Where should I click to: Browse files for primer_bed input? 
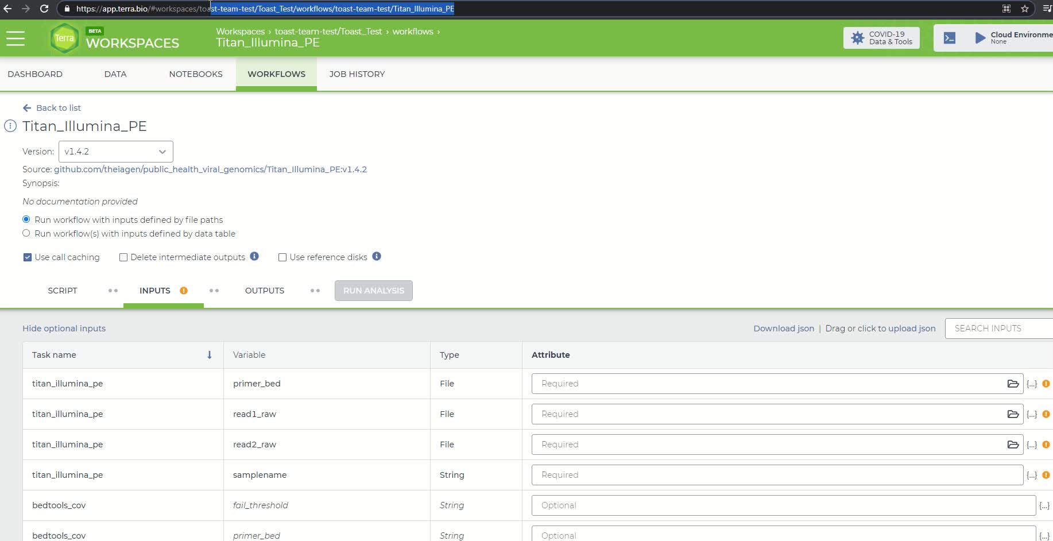(1013, 384)
